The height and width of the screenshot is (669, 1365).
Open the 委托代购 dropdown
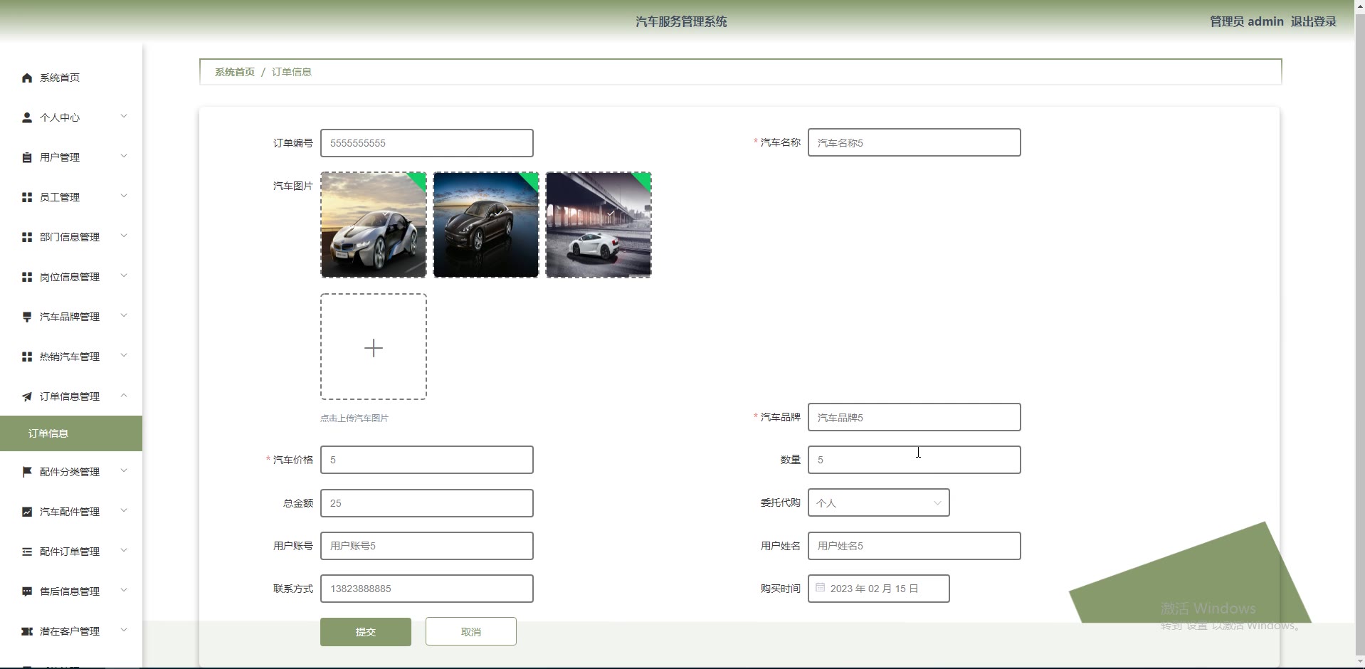click(x=878, y=503)
